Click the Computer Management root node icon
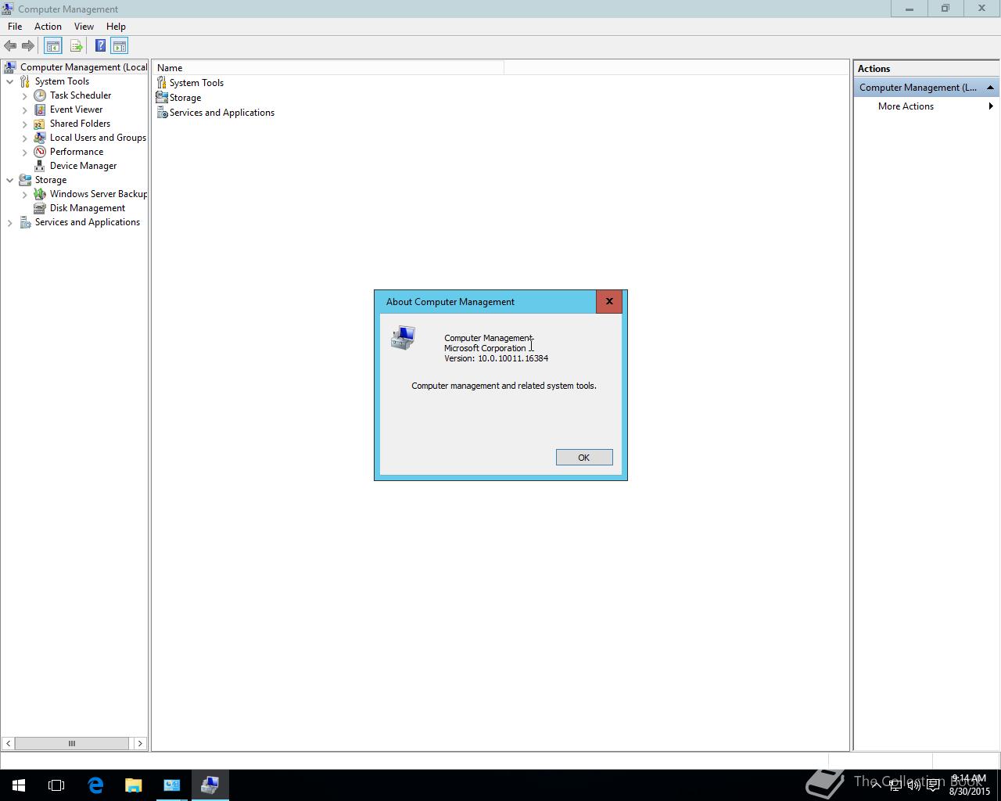 [10, 67]
